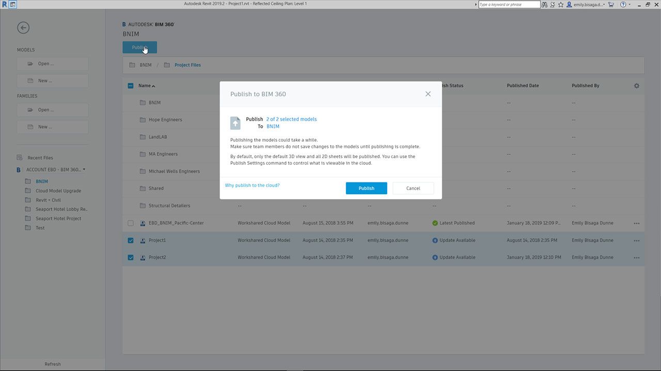This screenshot has width=661, height=371.
Task: Click the Revit application logo button
Action: [5, 4]
